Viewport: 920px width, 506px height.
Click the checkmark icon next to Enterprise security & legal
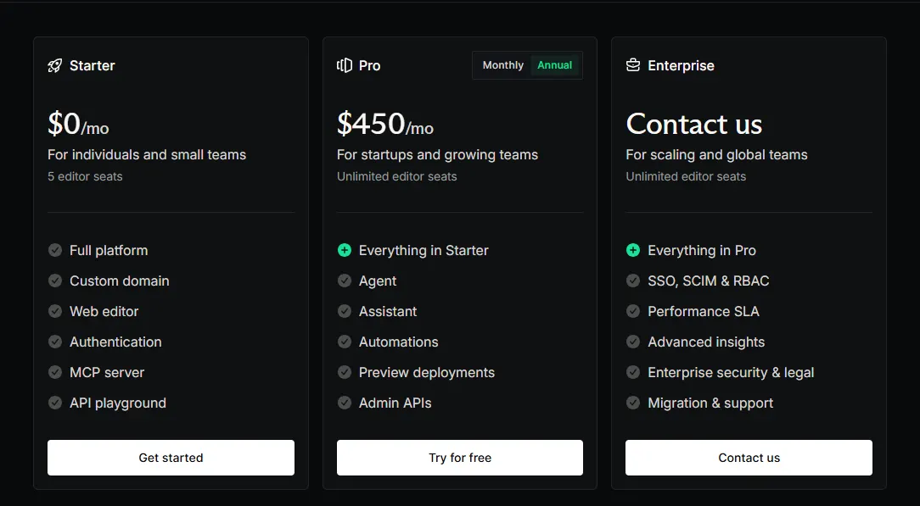click(x=633, y=372)
